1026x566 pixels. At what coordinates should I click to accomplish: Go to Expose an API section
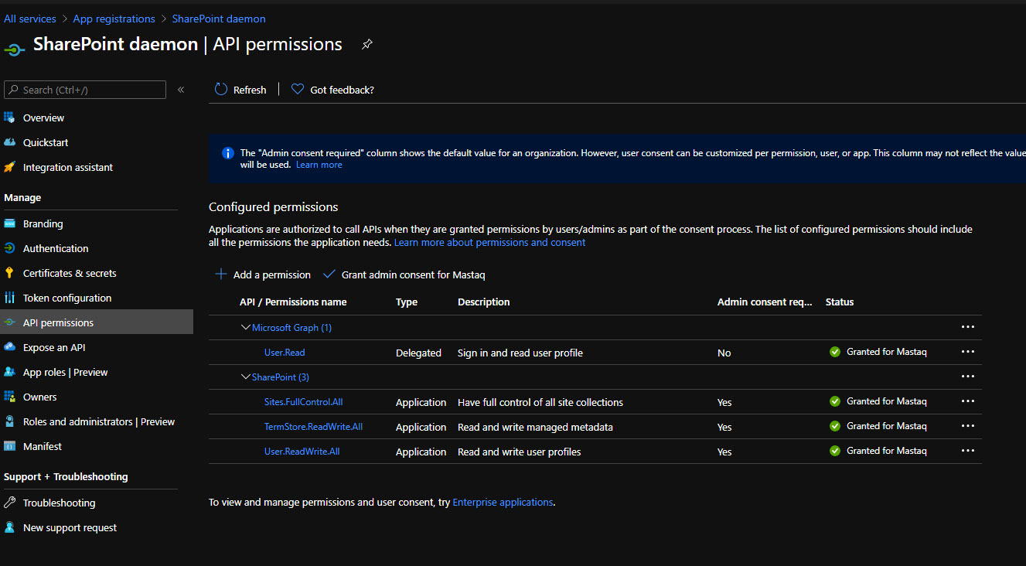pos(54,347)
